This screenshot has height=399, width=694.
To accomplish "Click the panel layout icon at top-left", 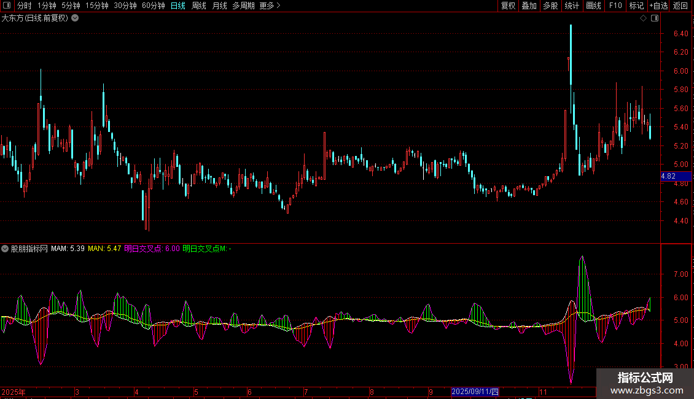I will [7, 6].
